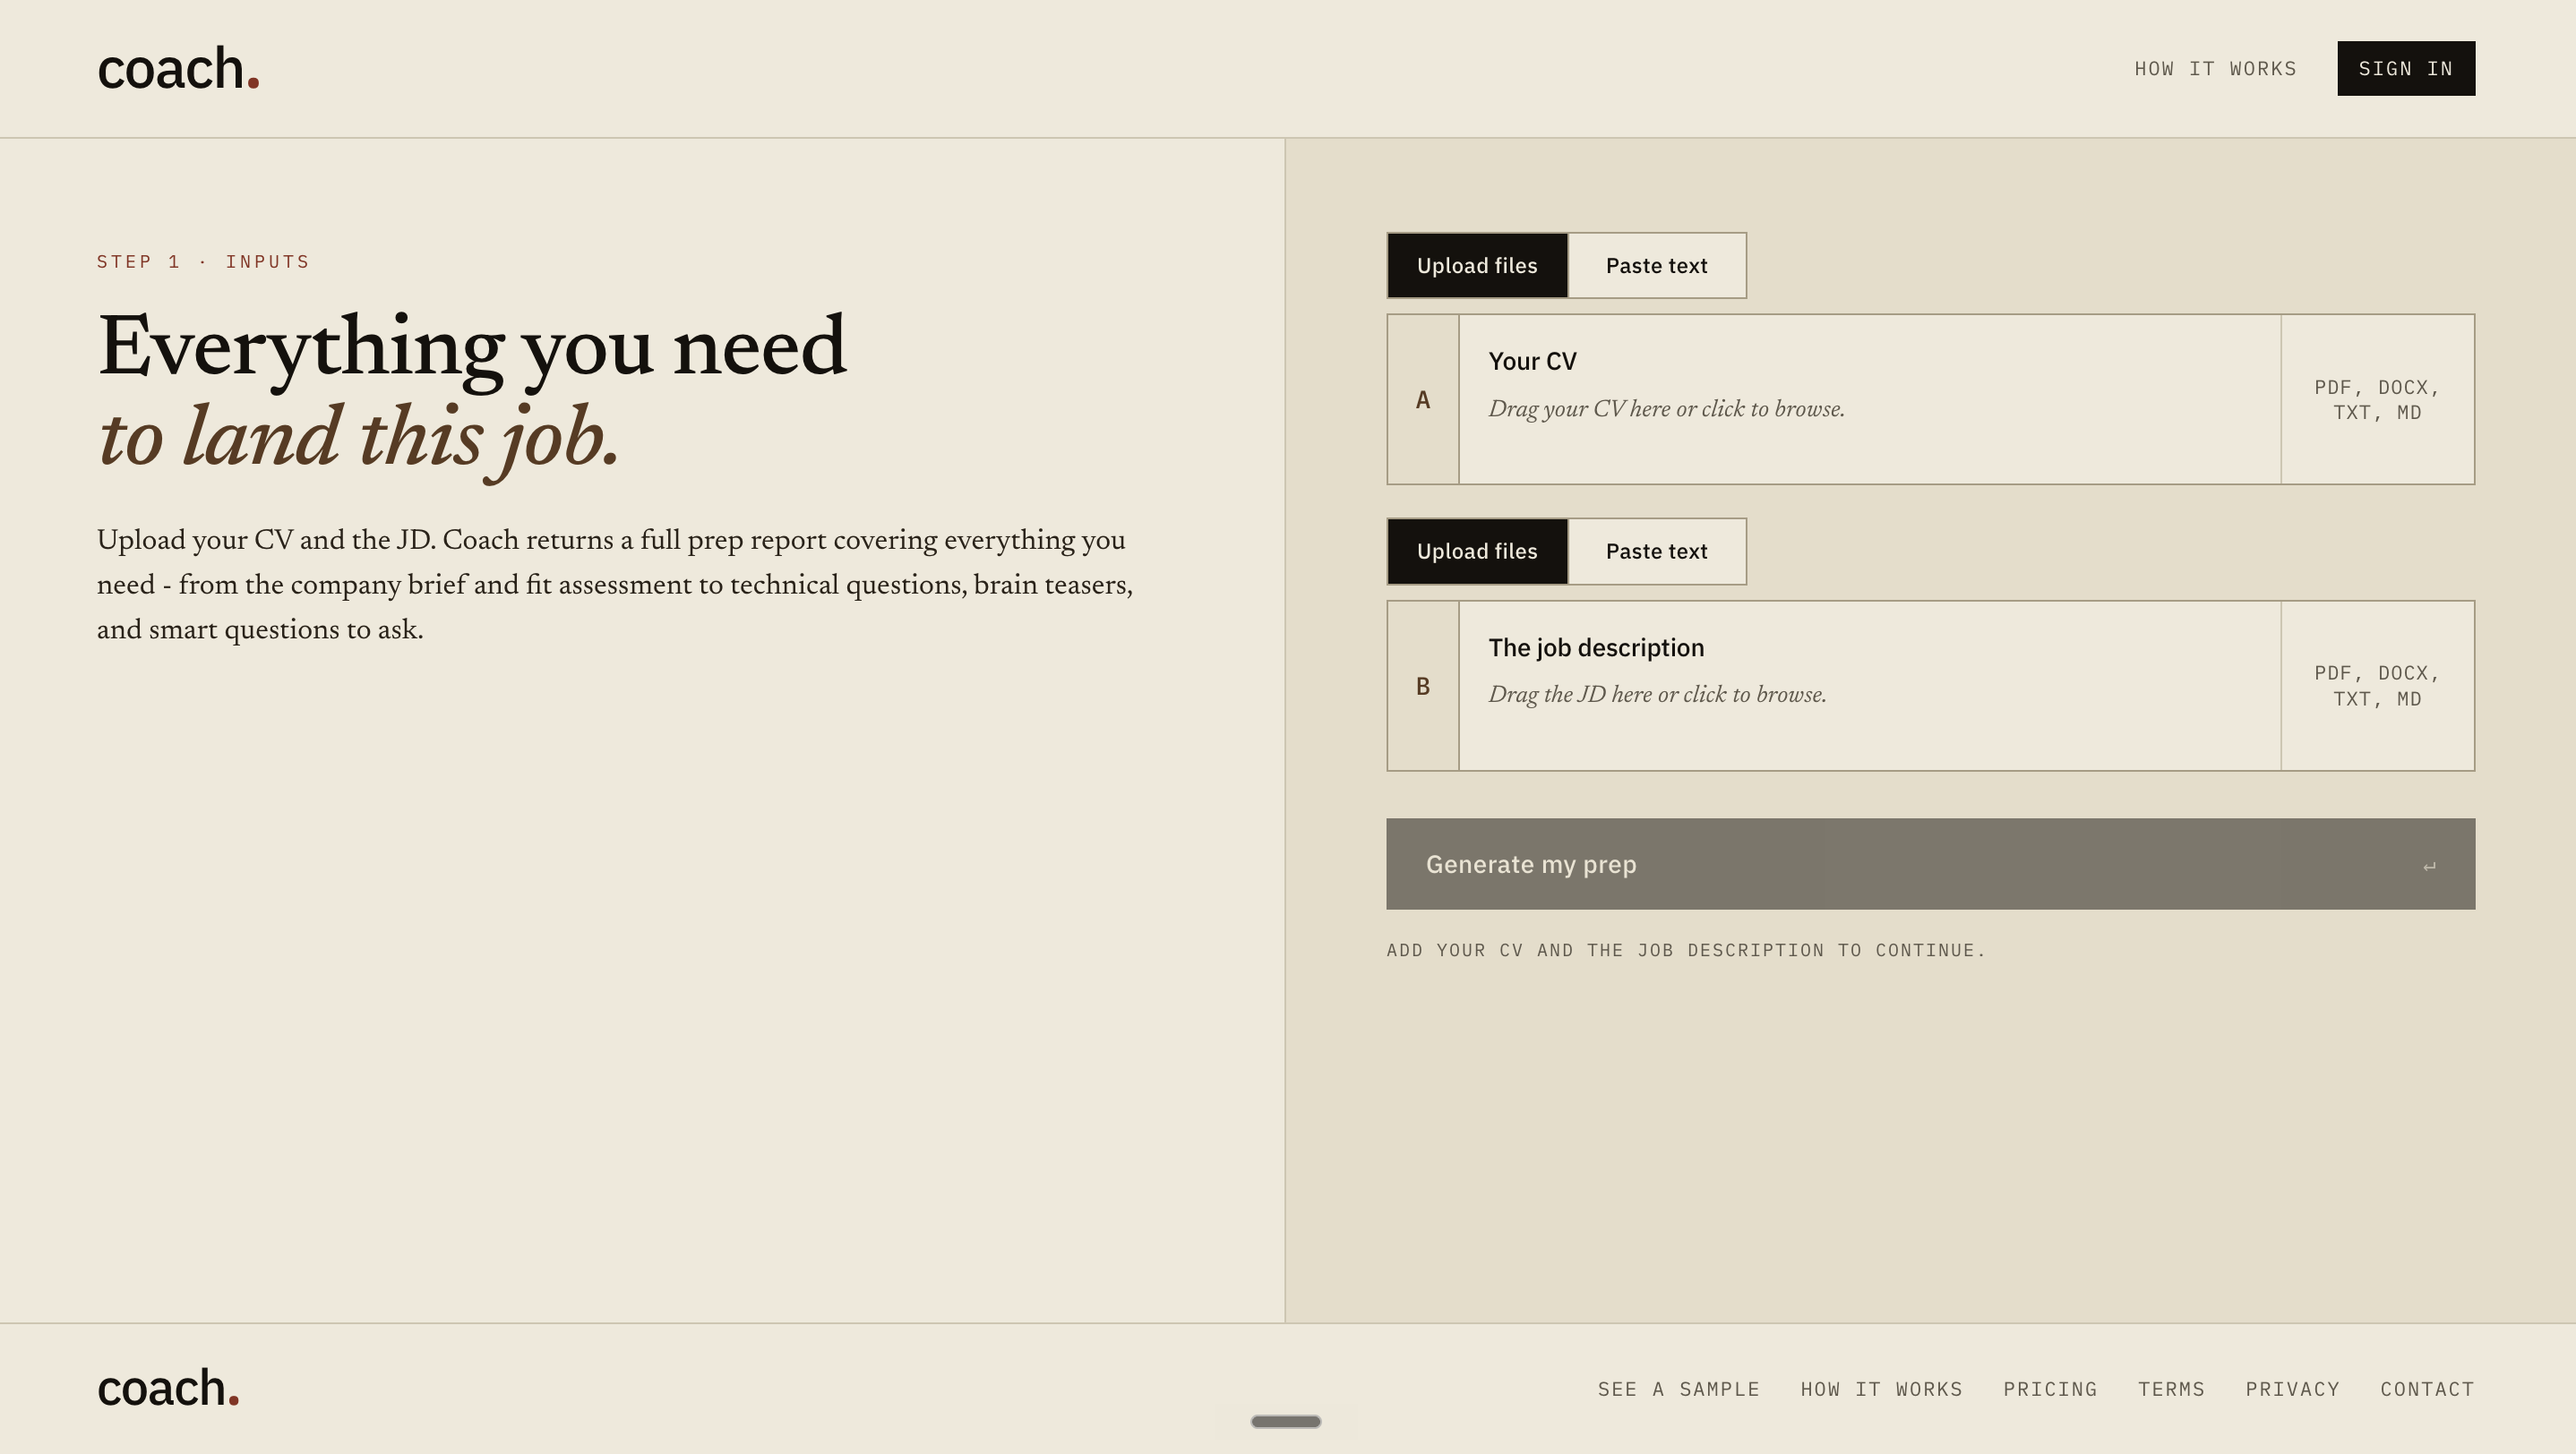The image size is (2576, 1454).
Task: Open the Privacy footer link
Action: click(x=2292, y=1389)
